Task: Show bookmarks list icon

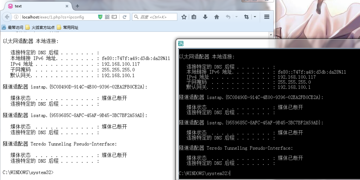Action: [x=194, y=17]
